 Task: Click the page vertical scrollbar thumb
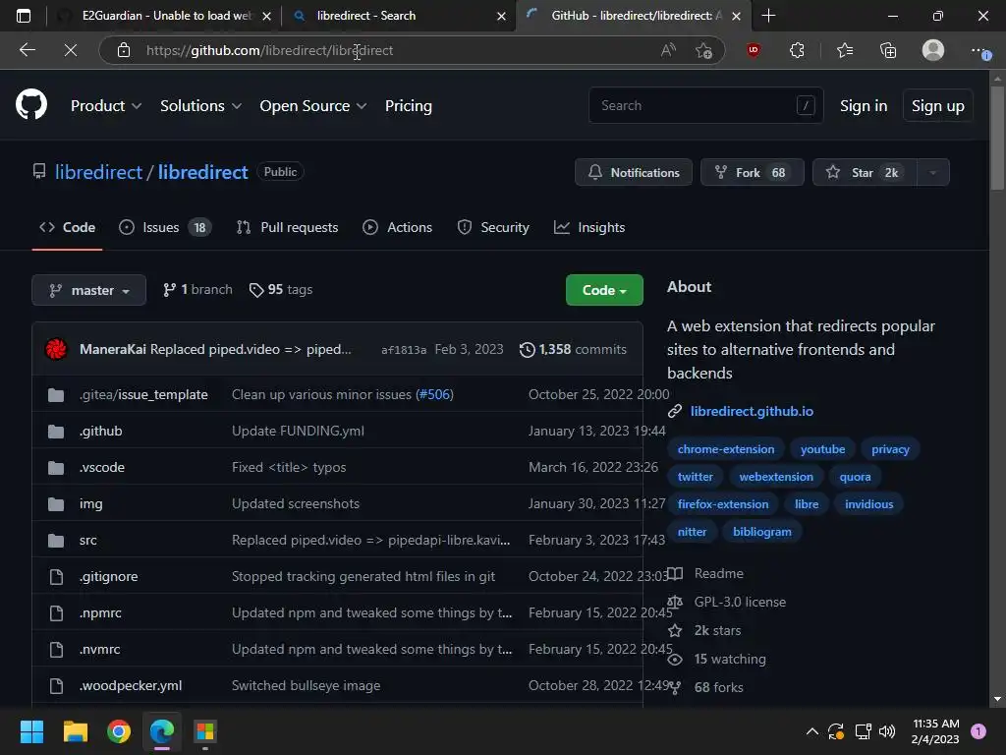pos(997,138)
